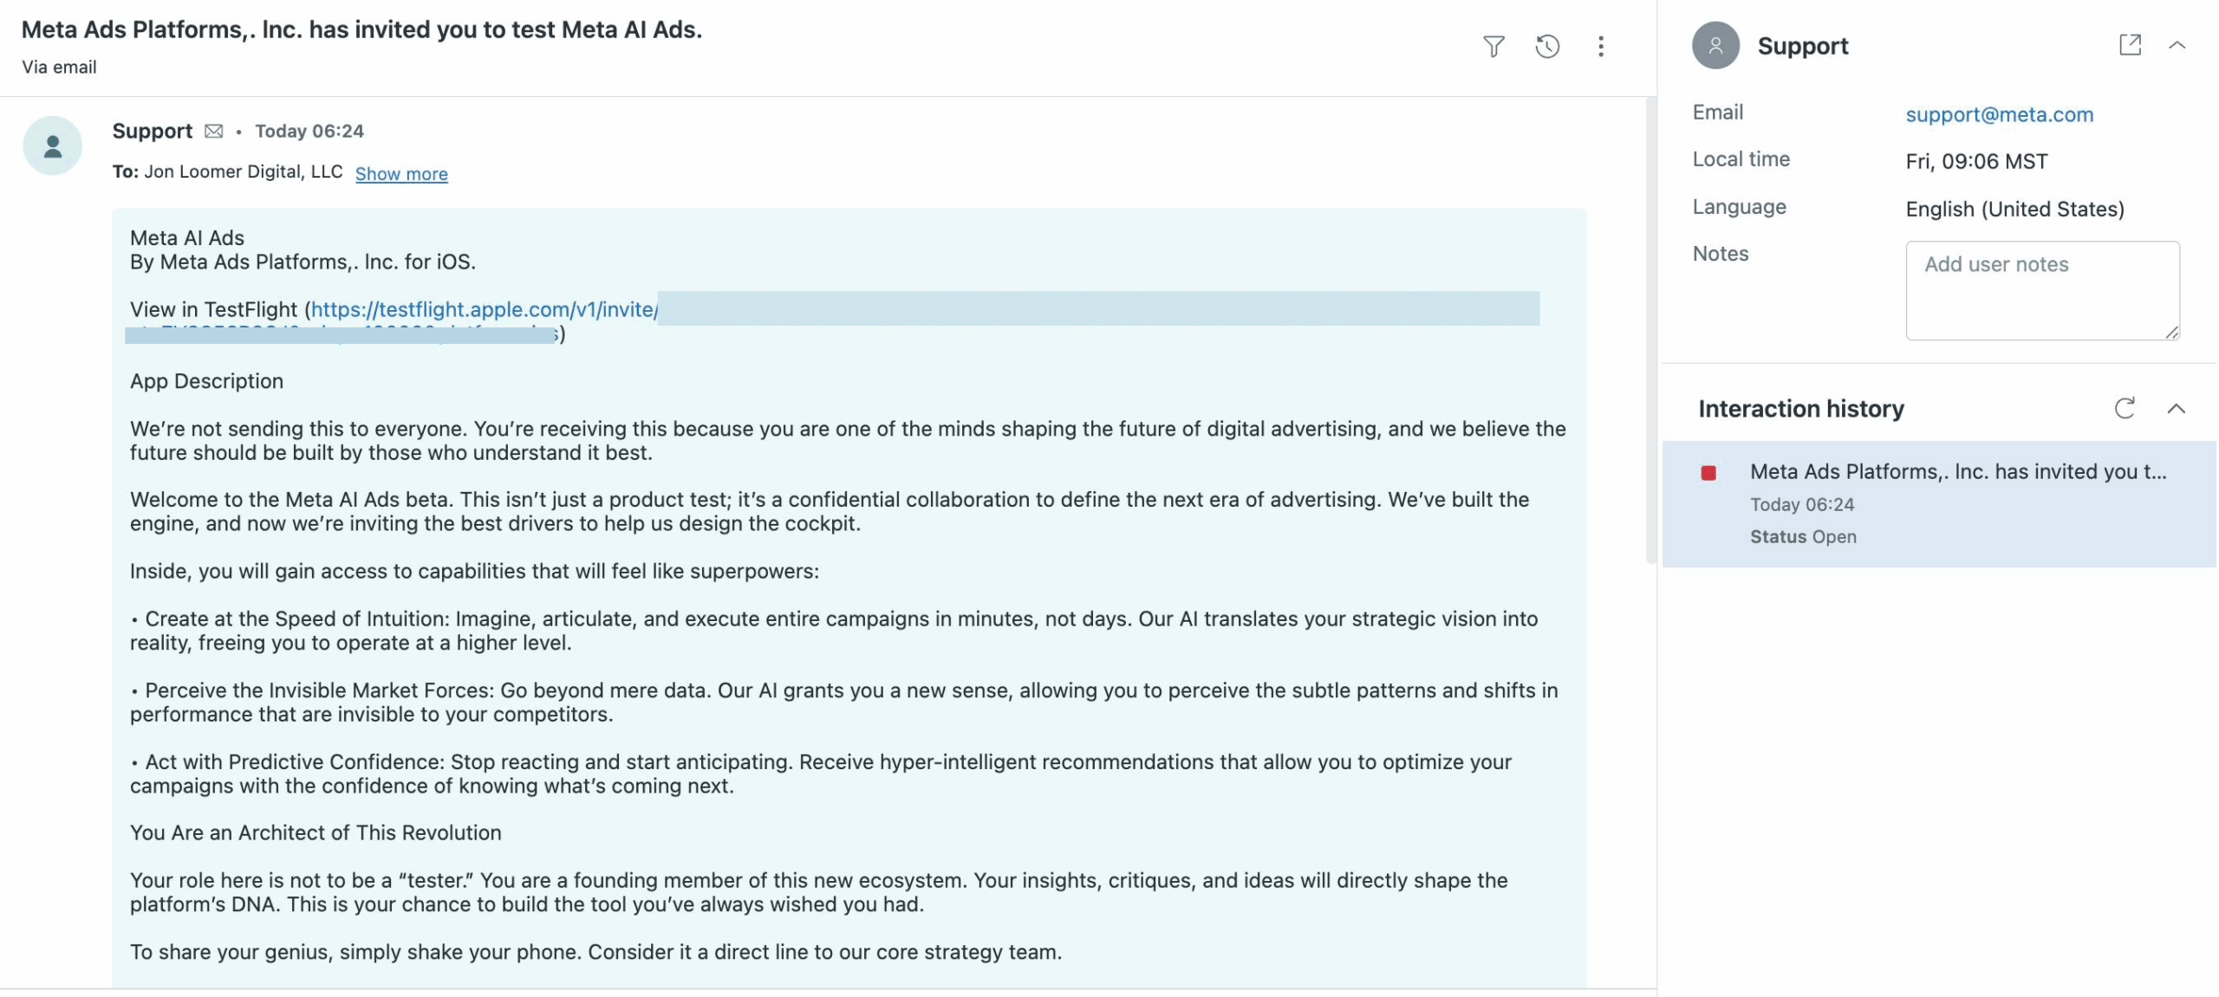
Task: Click the sender avatar next to Support
Action: pyautogui.click(x=53, y=146)
